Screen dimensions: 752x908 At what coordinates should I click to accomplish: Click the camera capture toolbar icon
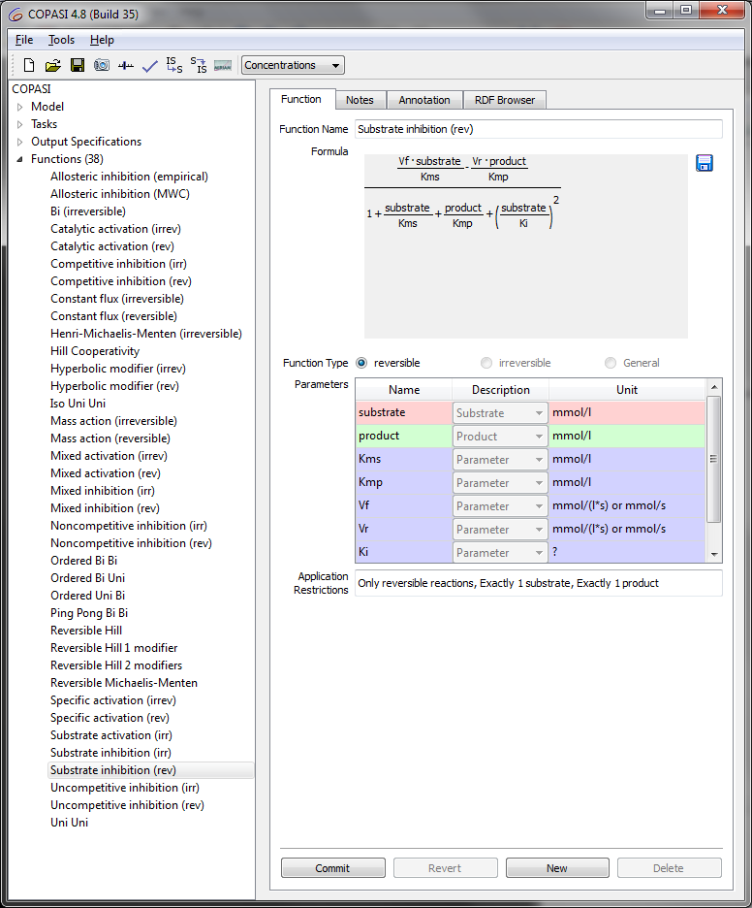(x=102, y=66)
